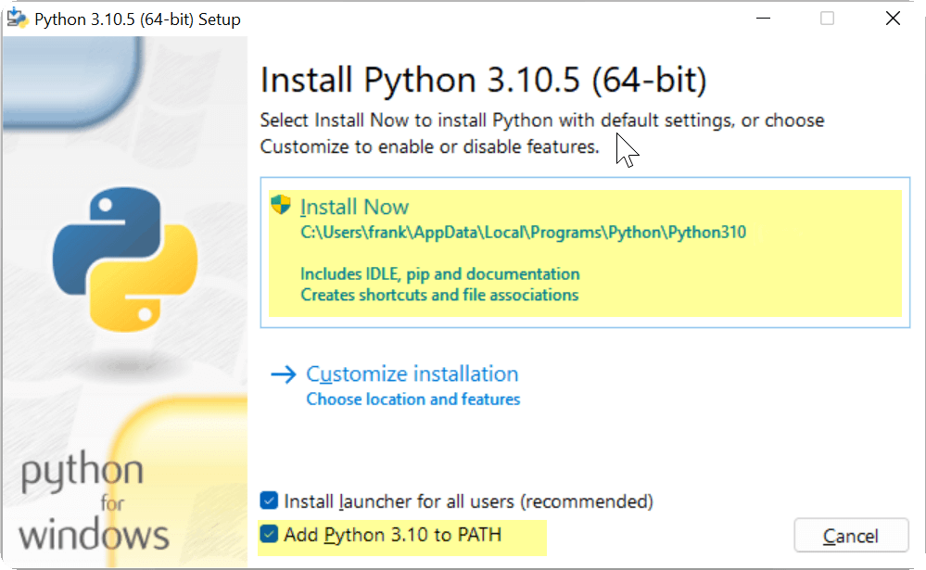Uncheck Install launcher for all users checkbox
The image size is (926, 570).
(x=269, y=500)
